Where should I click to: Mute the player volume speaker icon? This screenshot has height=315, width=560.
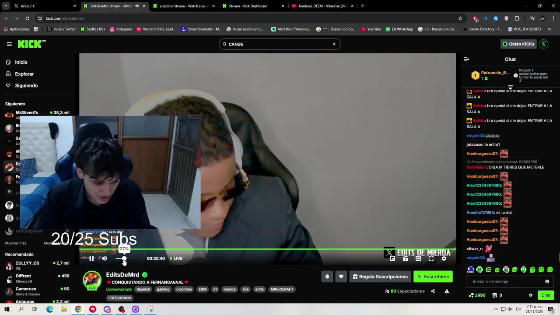(x=105, y=258)
